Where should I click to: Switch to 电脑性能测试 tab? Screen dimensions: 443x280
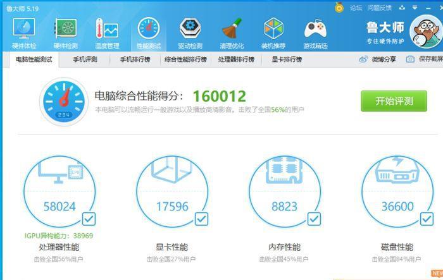[x=34, y=59]
